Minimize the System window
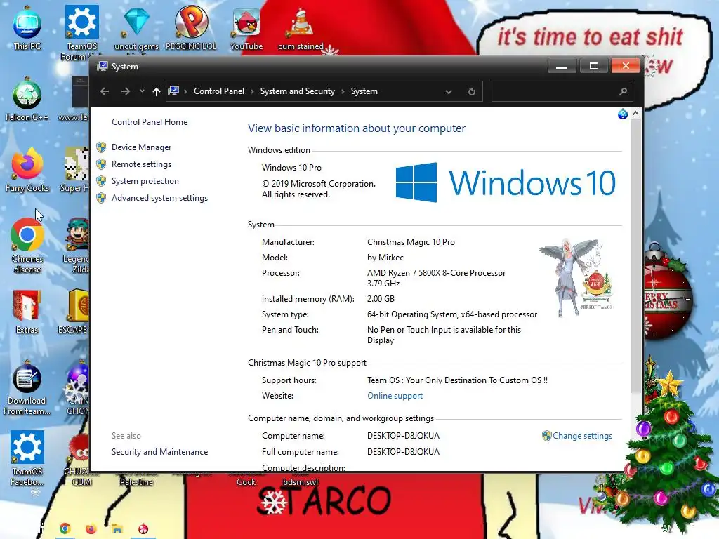 click(562, 66)
